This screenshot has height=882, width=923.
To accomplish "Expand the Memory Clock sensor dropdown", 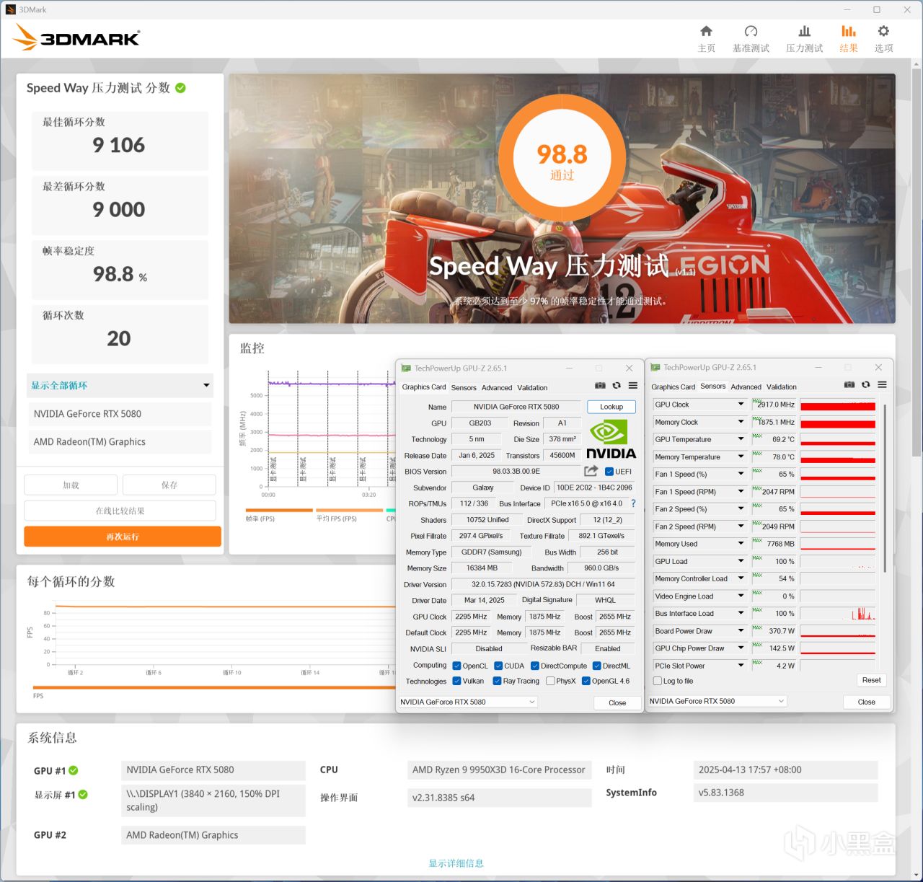I will [741, 422].
